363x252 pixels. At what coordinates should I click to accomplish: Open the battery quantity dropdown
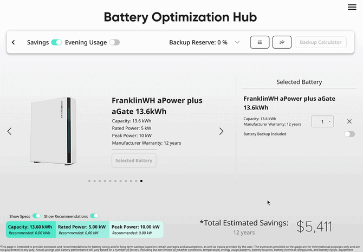click(x=322, y=121)
